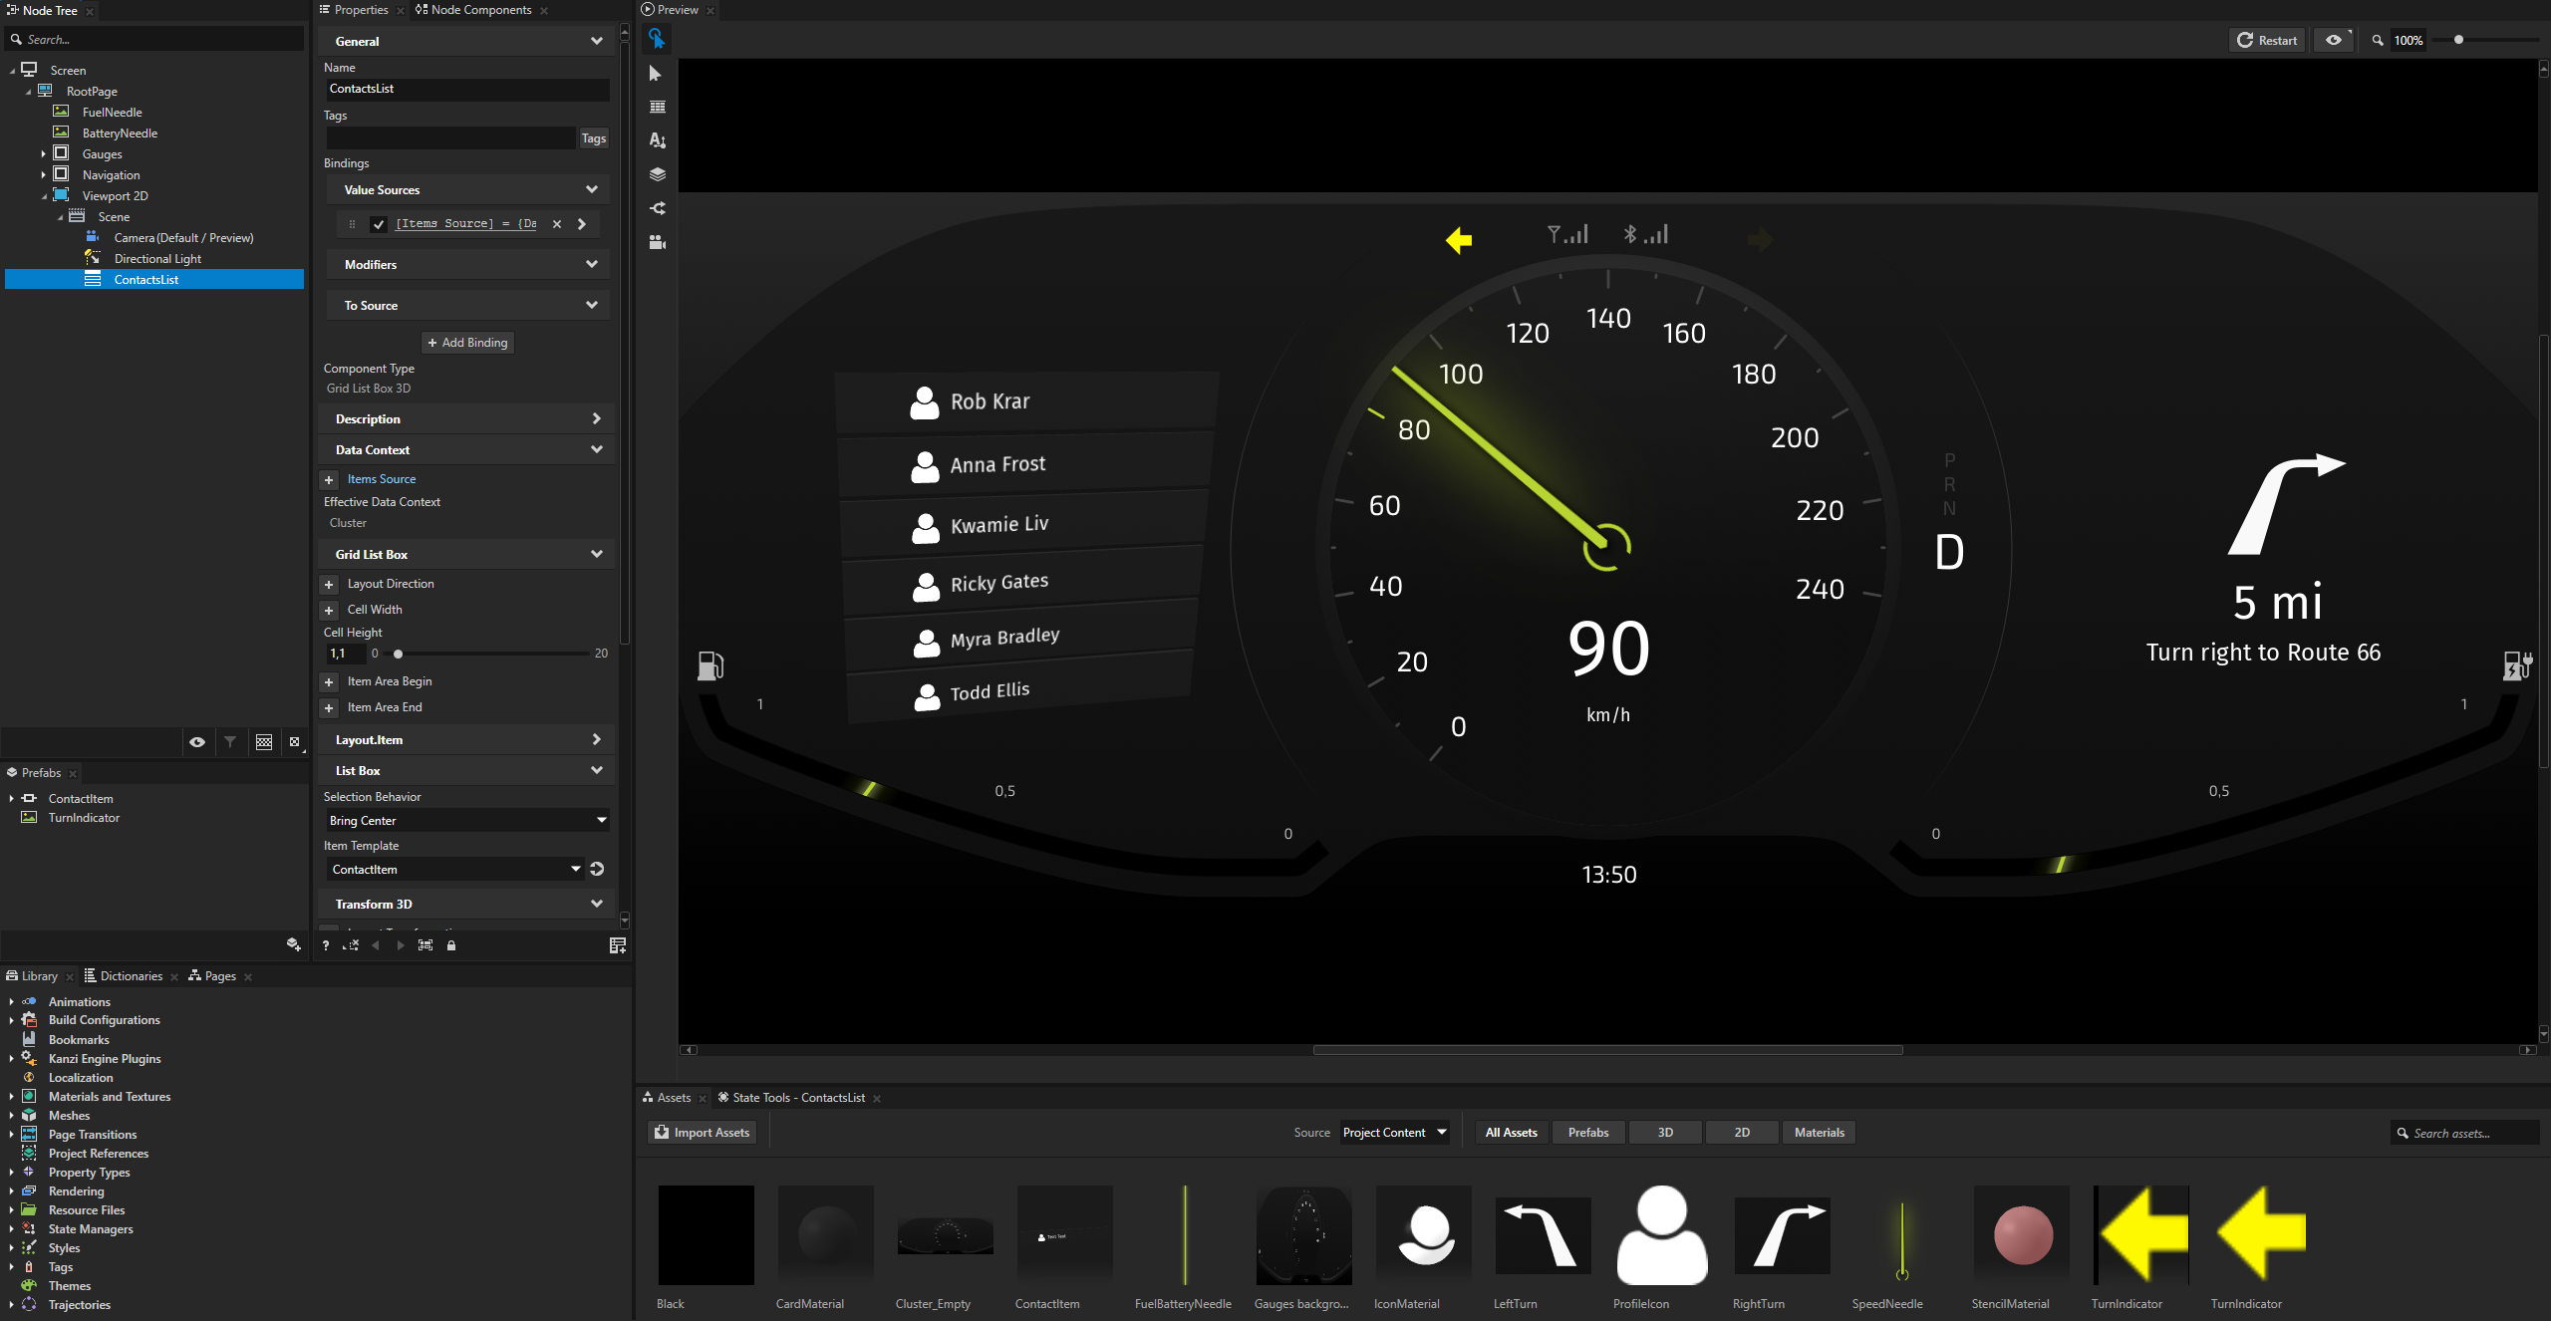The image size is (2551, 1321).
Task: Toggle the preview eye button beside Restart
Action: point(2334,40)
